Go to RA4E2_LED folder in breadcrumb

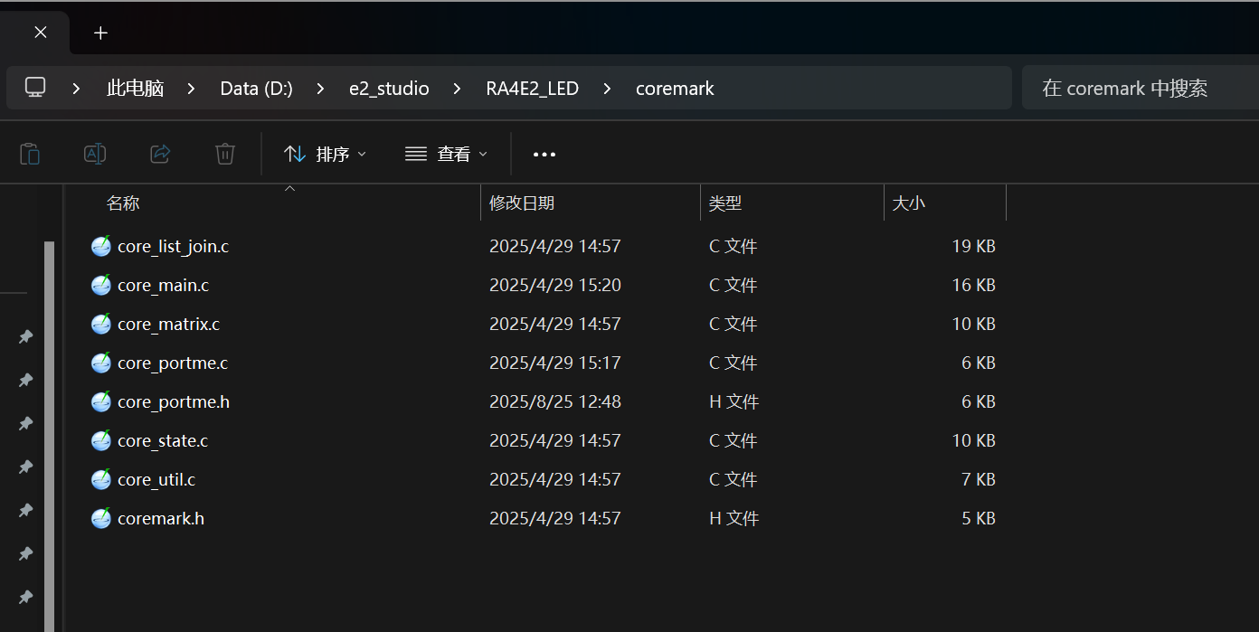pyautogui.click(x=532, y=89)
